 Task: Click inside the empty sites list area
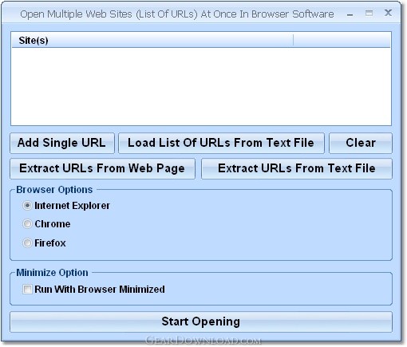click(201, 86)
